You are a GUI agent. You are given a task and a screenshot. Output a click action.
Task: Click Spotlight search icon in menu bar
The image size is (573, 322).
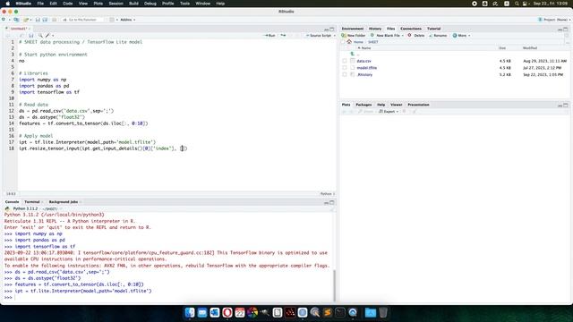point(517,4)
